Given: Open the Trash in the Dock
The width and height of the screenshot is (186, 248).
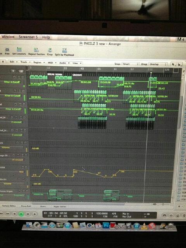Looking at the screenshot, I should coord(170,226).
